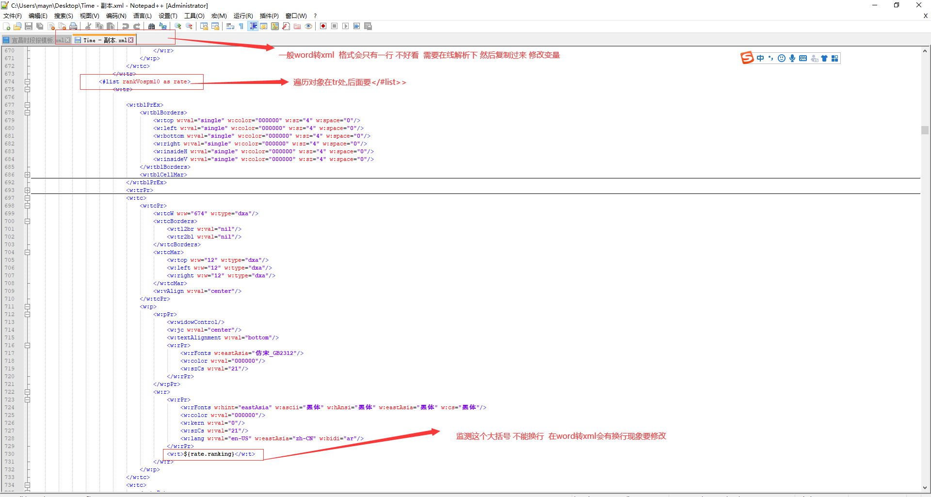The width and height of the screenshot is (931, 497).
Task: Open the User Defined Language dialog icon
Action: [x=264, y=26]
